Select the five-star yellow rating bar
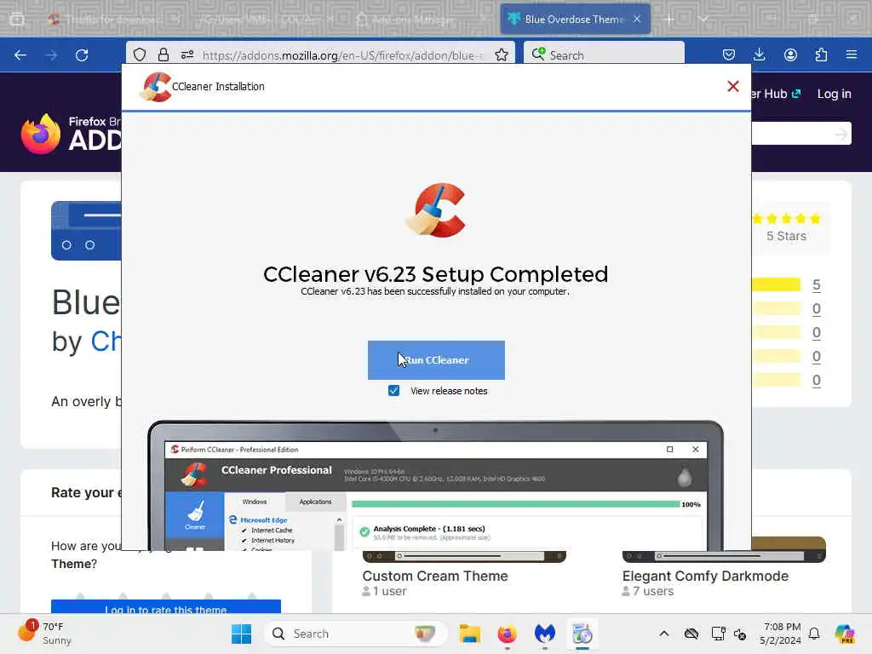Screen dimensions: 872x654 coord(776,284)
